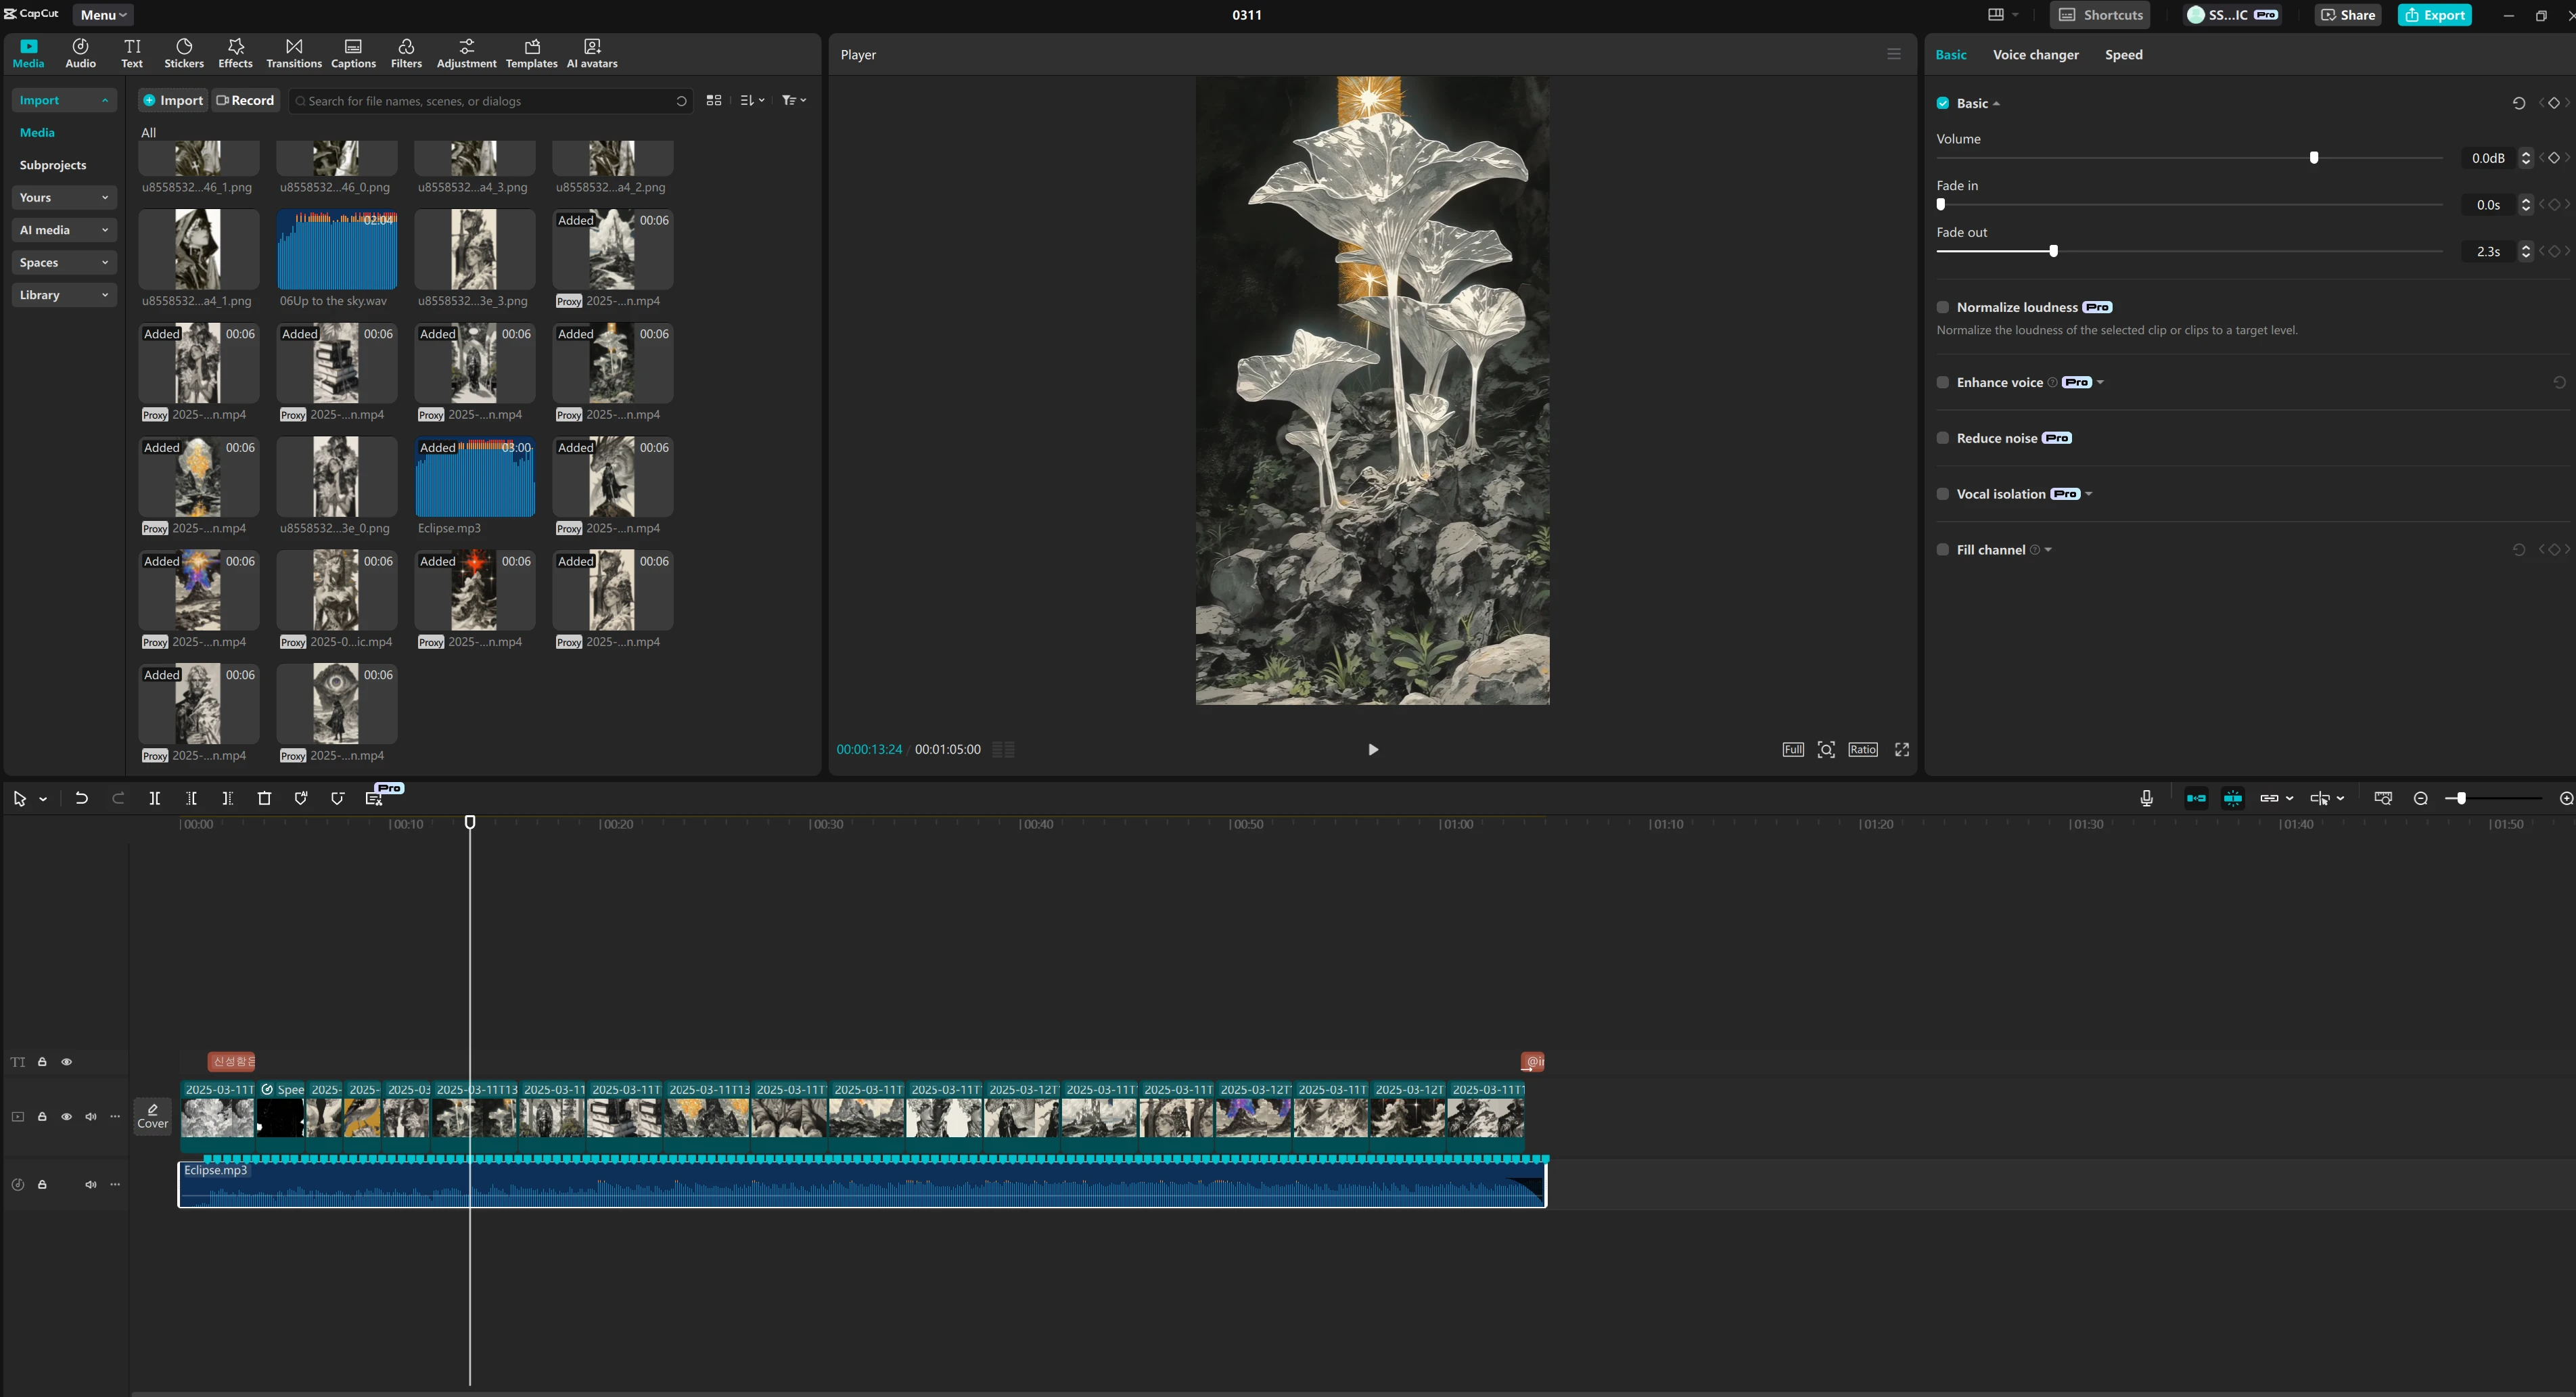2576x1397 pixels.
Task: Enter fullscreen player view
Action: (1902, 750)
